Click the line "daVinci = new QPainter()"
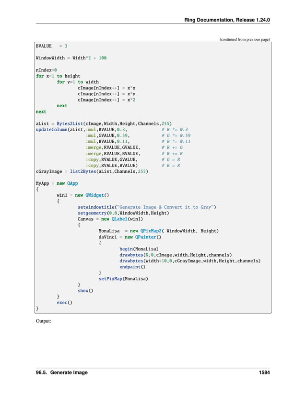The height and width of the screenshot is (395, 306). tap(130, 237)
